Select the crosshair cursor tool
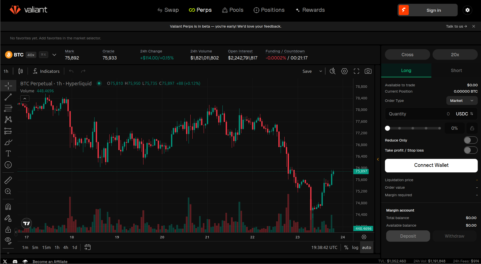Image resolution: width=481 pixels, height=264 pixels. pos(8,86)
